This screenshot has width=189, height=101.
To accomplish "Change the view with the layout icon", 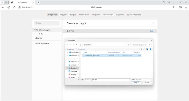I will point(142,49).
